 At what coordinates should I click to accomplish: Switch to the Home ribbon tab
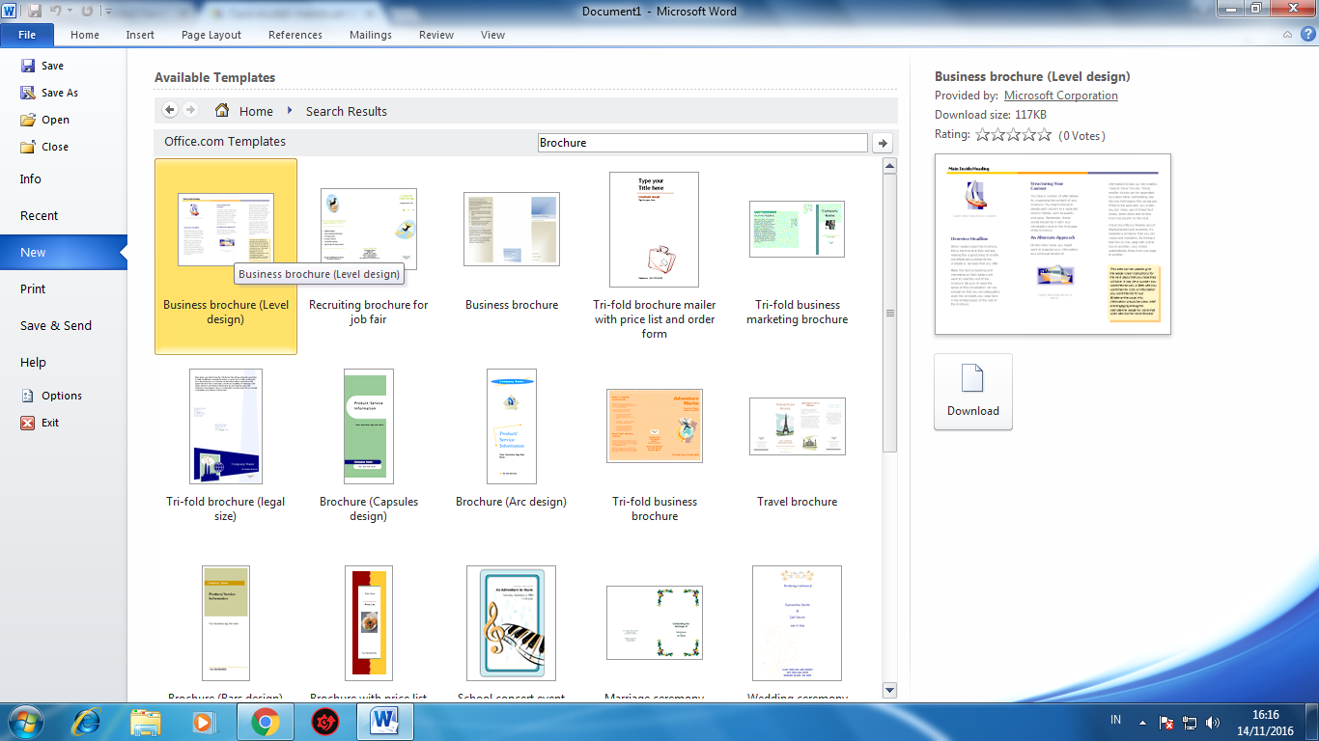(85, 35)
